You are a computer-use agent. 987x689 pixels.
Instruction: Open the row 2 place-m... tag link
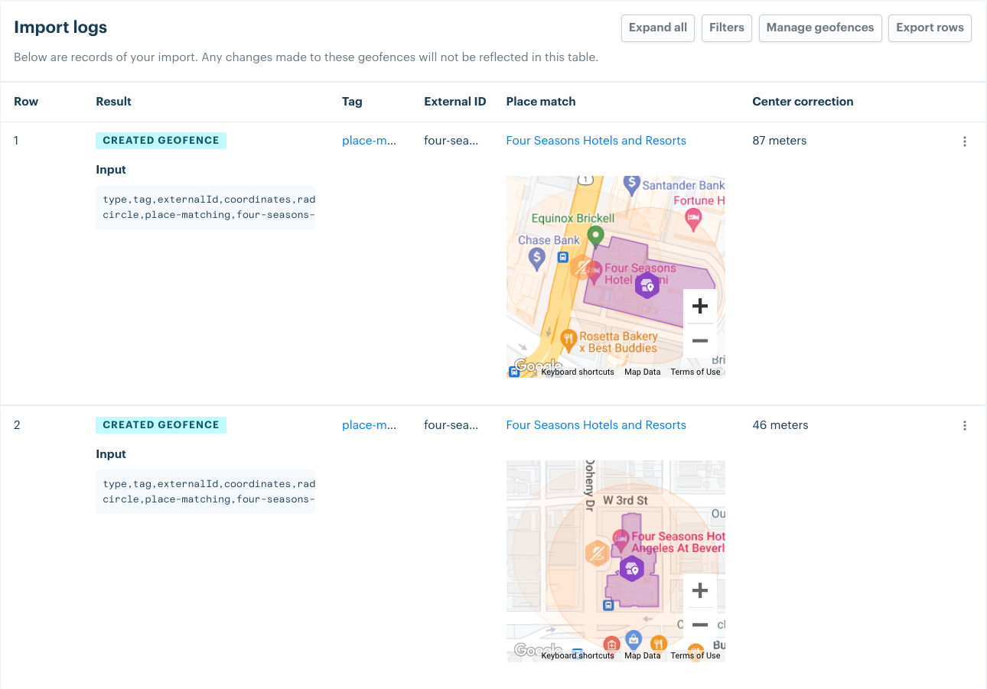[x=369, y=425]
